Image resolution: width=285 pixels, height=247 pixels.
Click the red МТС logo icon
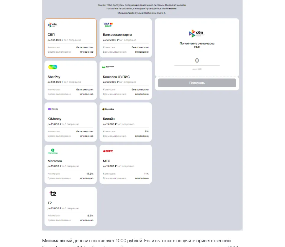(x=108, y=151)
